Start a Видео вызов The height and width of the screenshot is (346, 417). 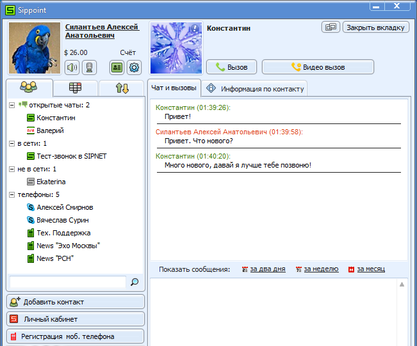click(318, 67)
